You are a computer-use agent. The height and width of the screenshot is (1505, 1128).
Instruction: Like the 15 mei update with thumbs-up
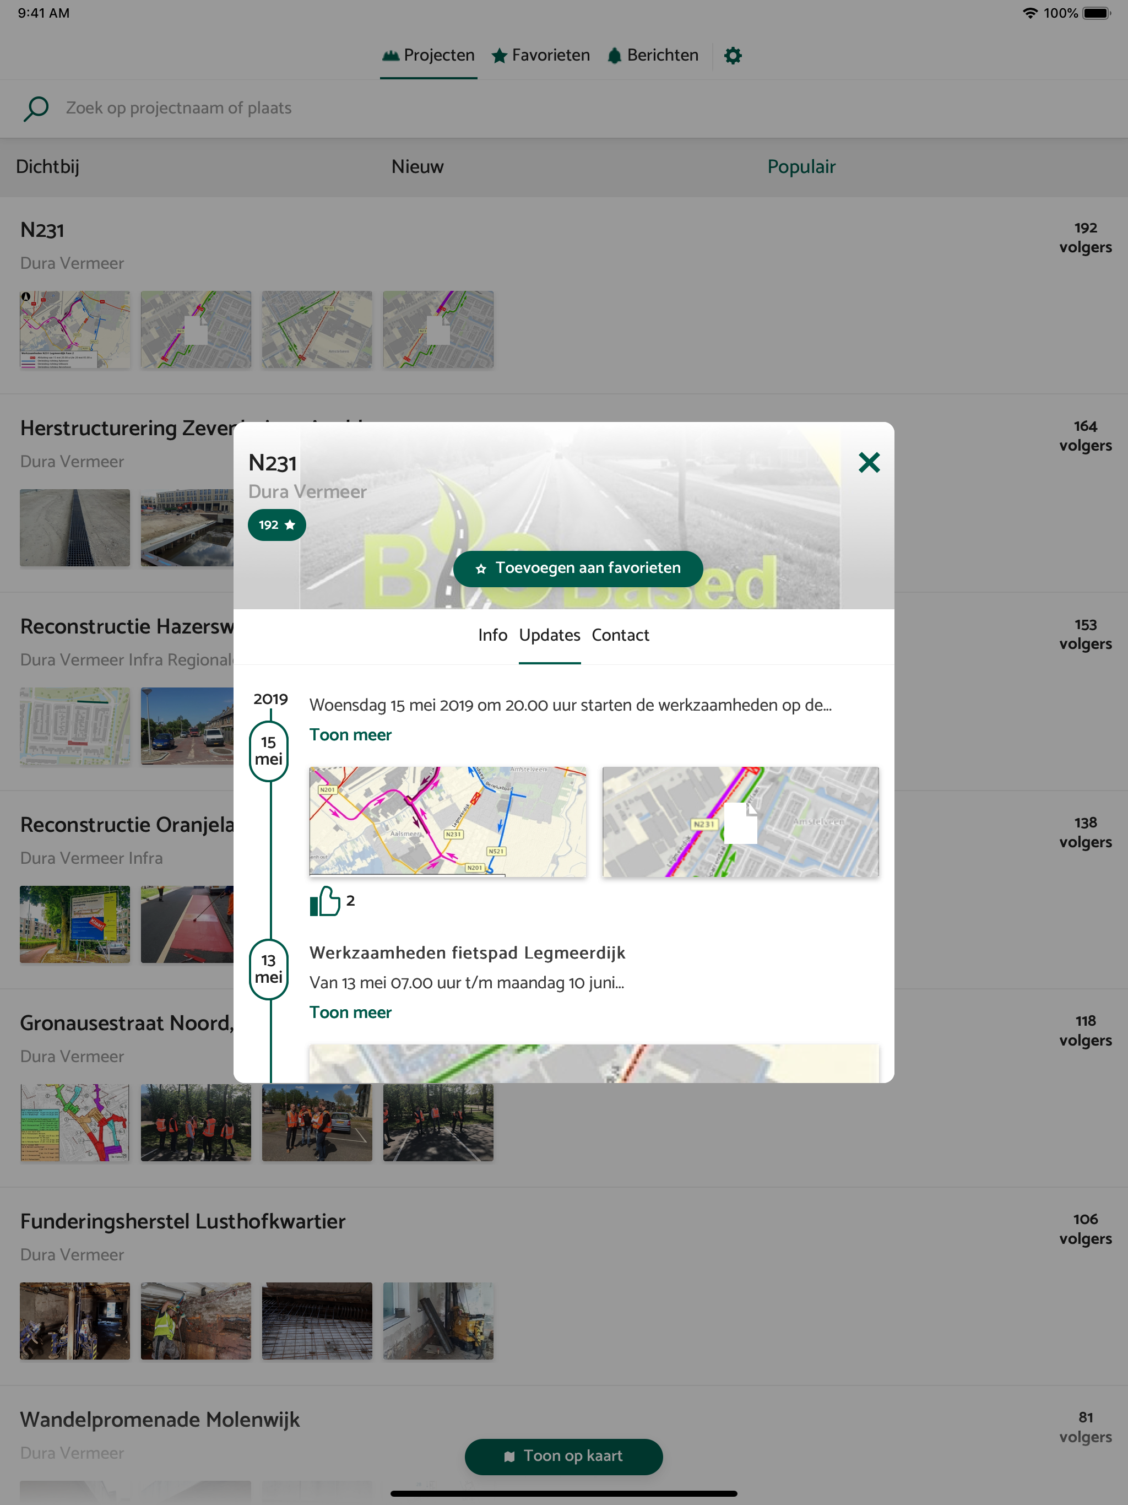(325, 901)
